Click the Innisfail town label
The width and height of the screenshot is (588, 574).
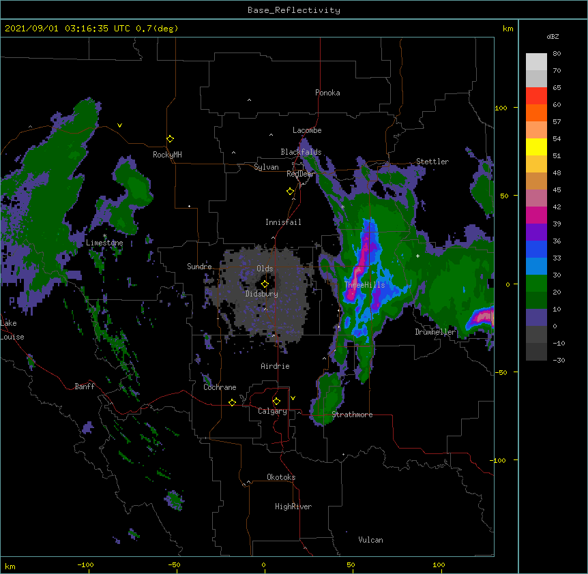tap(283, 222)
